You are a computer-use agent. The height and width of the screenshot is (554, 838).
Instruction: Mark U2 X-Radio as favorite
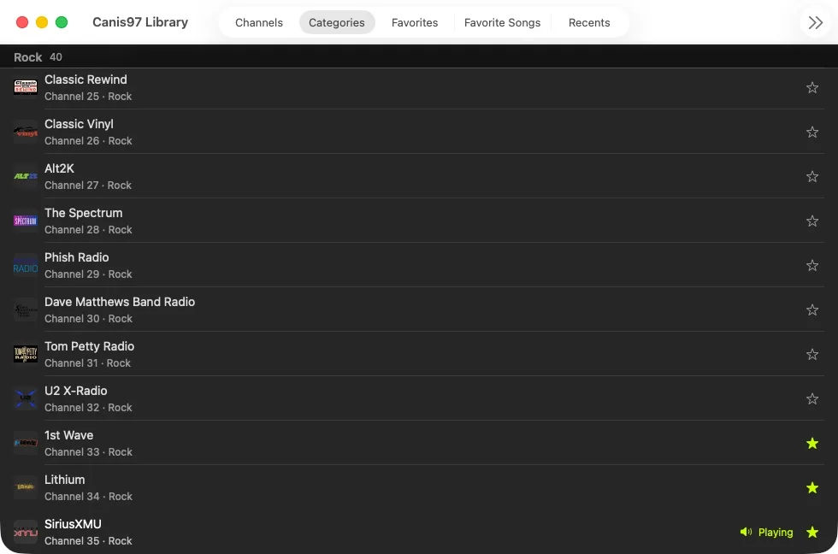(x=811, y=398)
